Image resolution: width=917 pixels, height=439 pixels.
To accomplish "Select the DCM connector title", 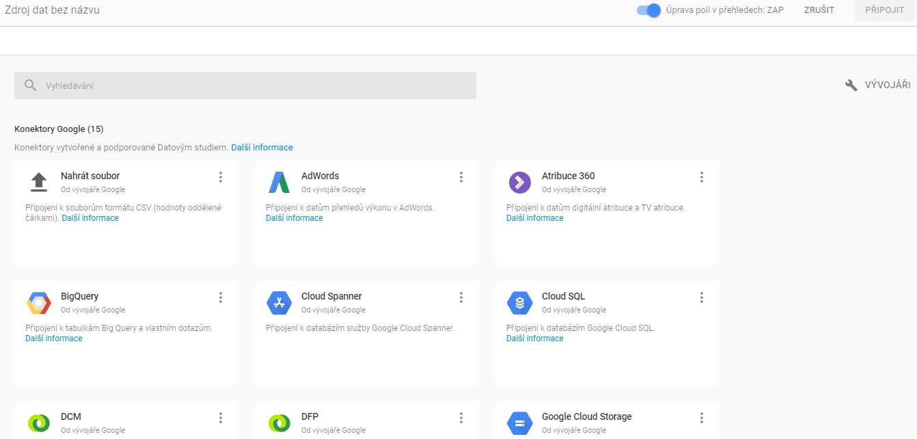I will 71,416.
